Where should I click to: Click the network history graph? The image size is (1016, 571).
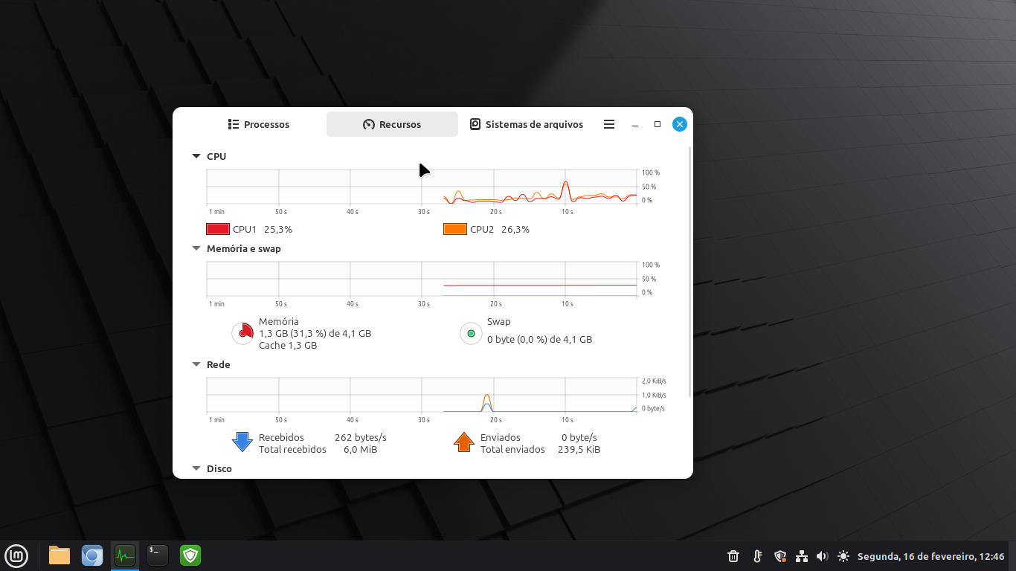(x=422, y=395)
